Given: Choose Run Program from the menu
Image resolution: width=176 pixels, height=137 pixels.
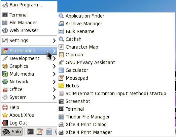Looking at the screenshot, I should pos(29,5).
